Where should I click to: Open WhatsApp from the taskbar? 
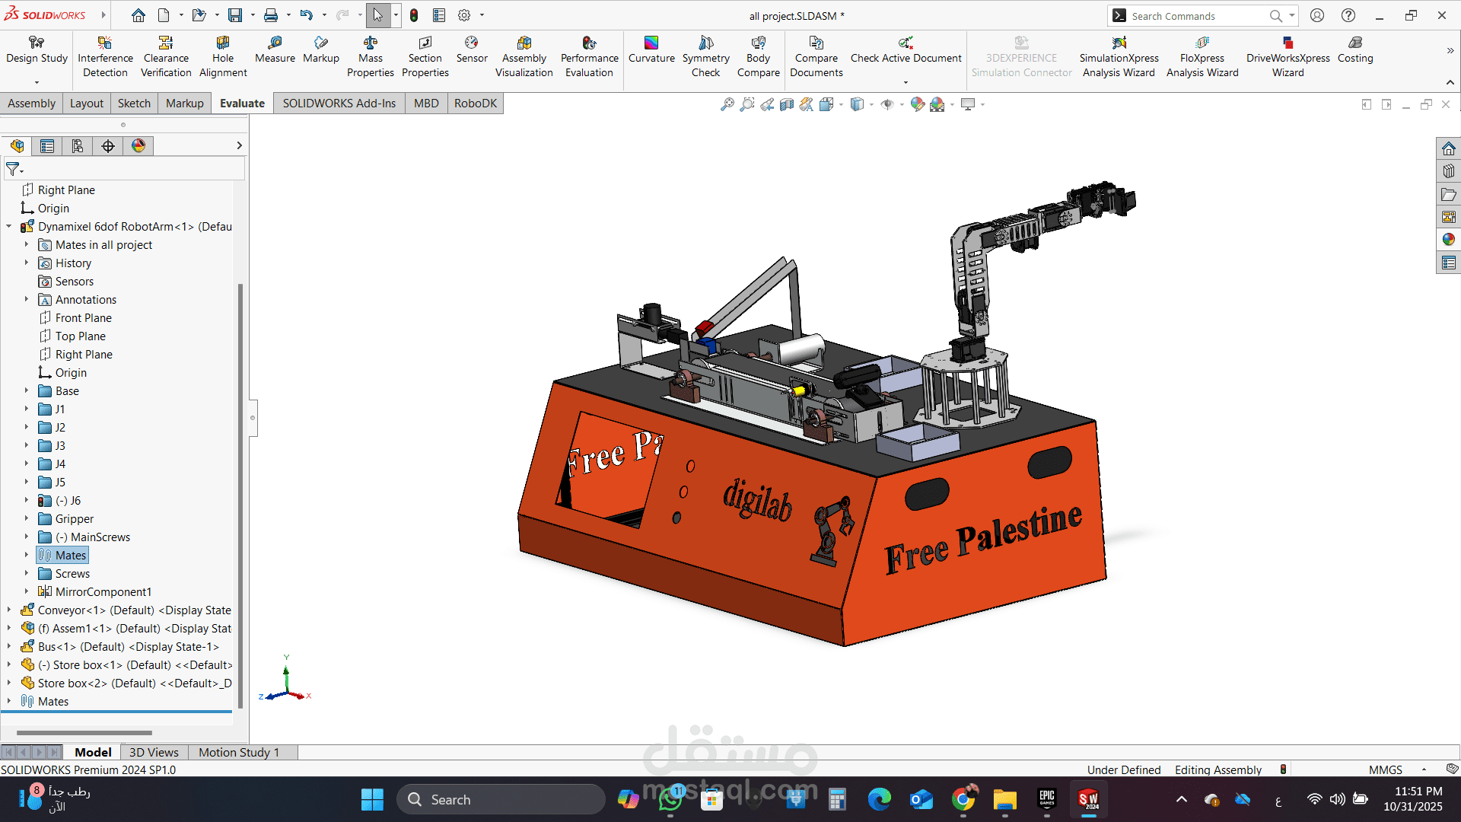click(x=670, y=799)
